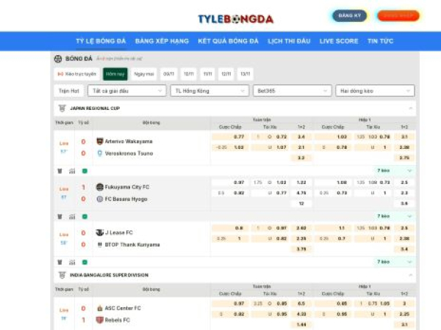Click the J Lease FC team logo
The width and height of the screenshot is (441, 330).
click(x=100, y=232)
